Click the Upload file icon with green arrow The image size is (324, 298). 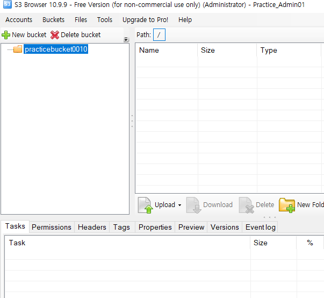click(x=145, y=205)
